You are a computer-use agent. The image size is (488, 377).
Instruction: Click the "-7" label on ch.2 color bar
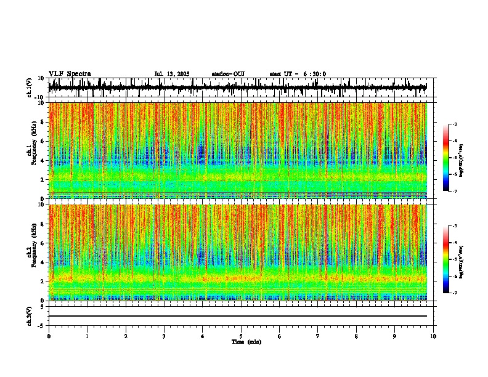pos(454,293)
